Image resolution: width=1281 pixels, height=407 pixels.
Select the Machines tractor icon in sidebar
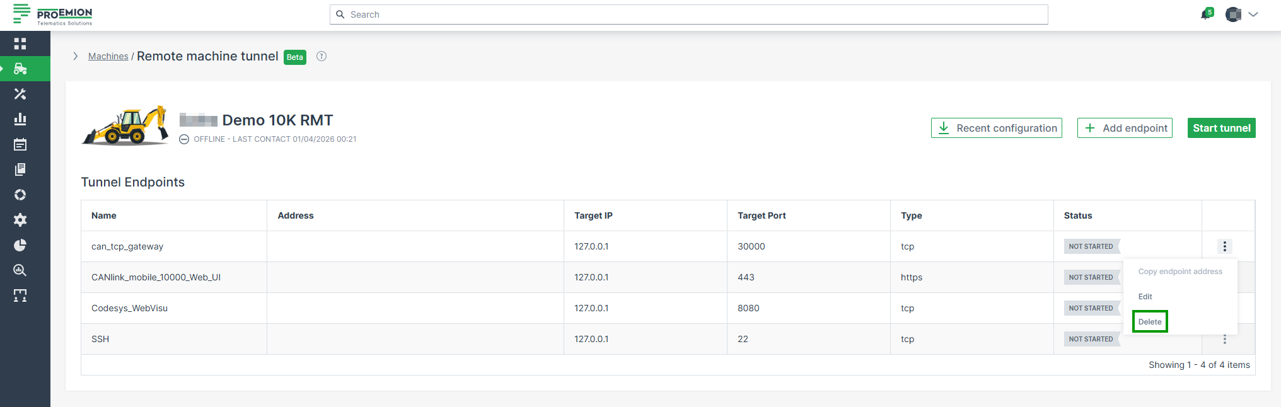pyautogui.click(x=20, y=69)
